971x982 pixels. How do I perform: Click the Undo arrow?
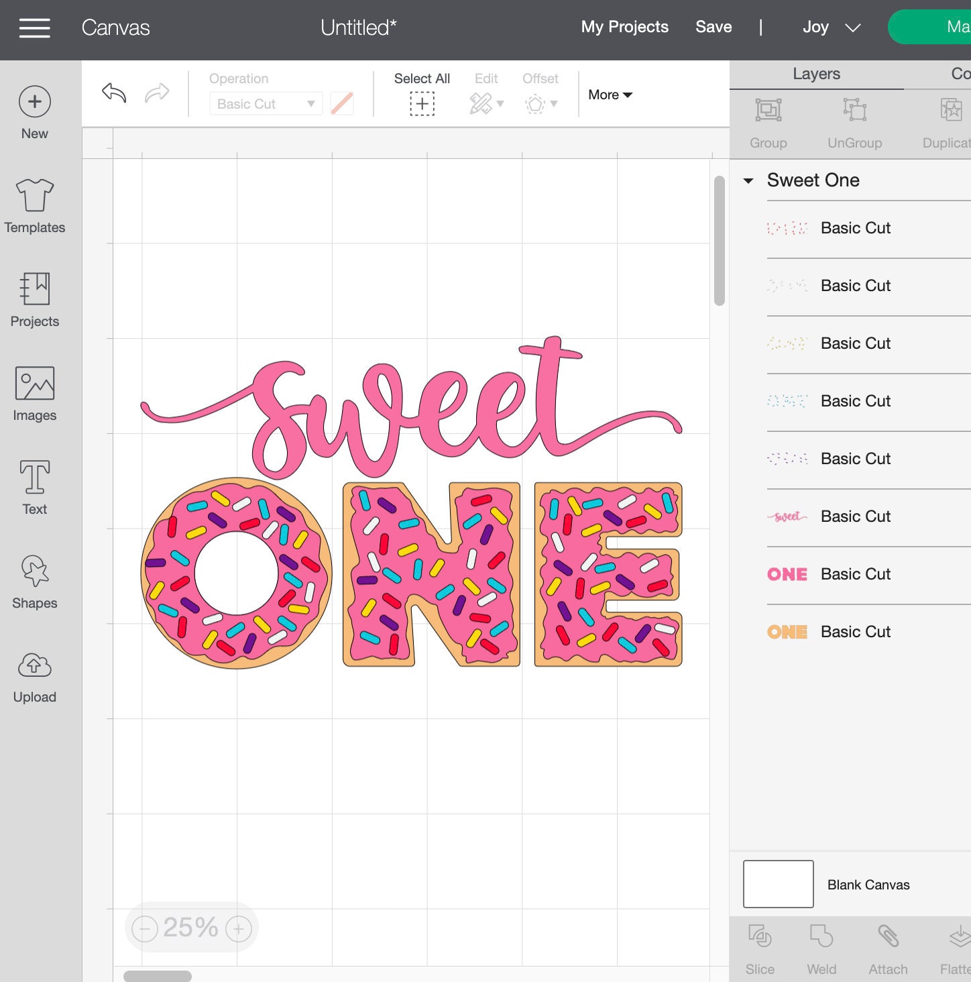tap(113, 93)
